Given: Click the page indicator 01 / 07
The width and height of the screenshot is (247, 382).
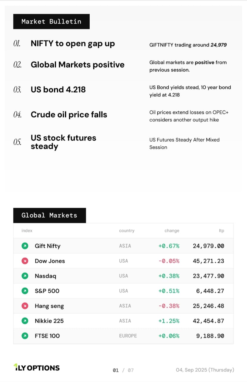Looking at the screenshot, I should [x=123, y=370].
